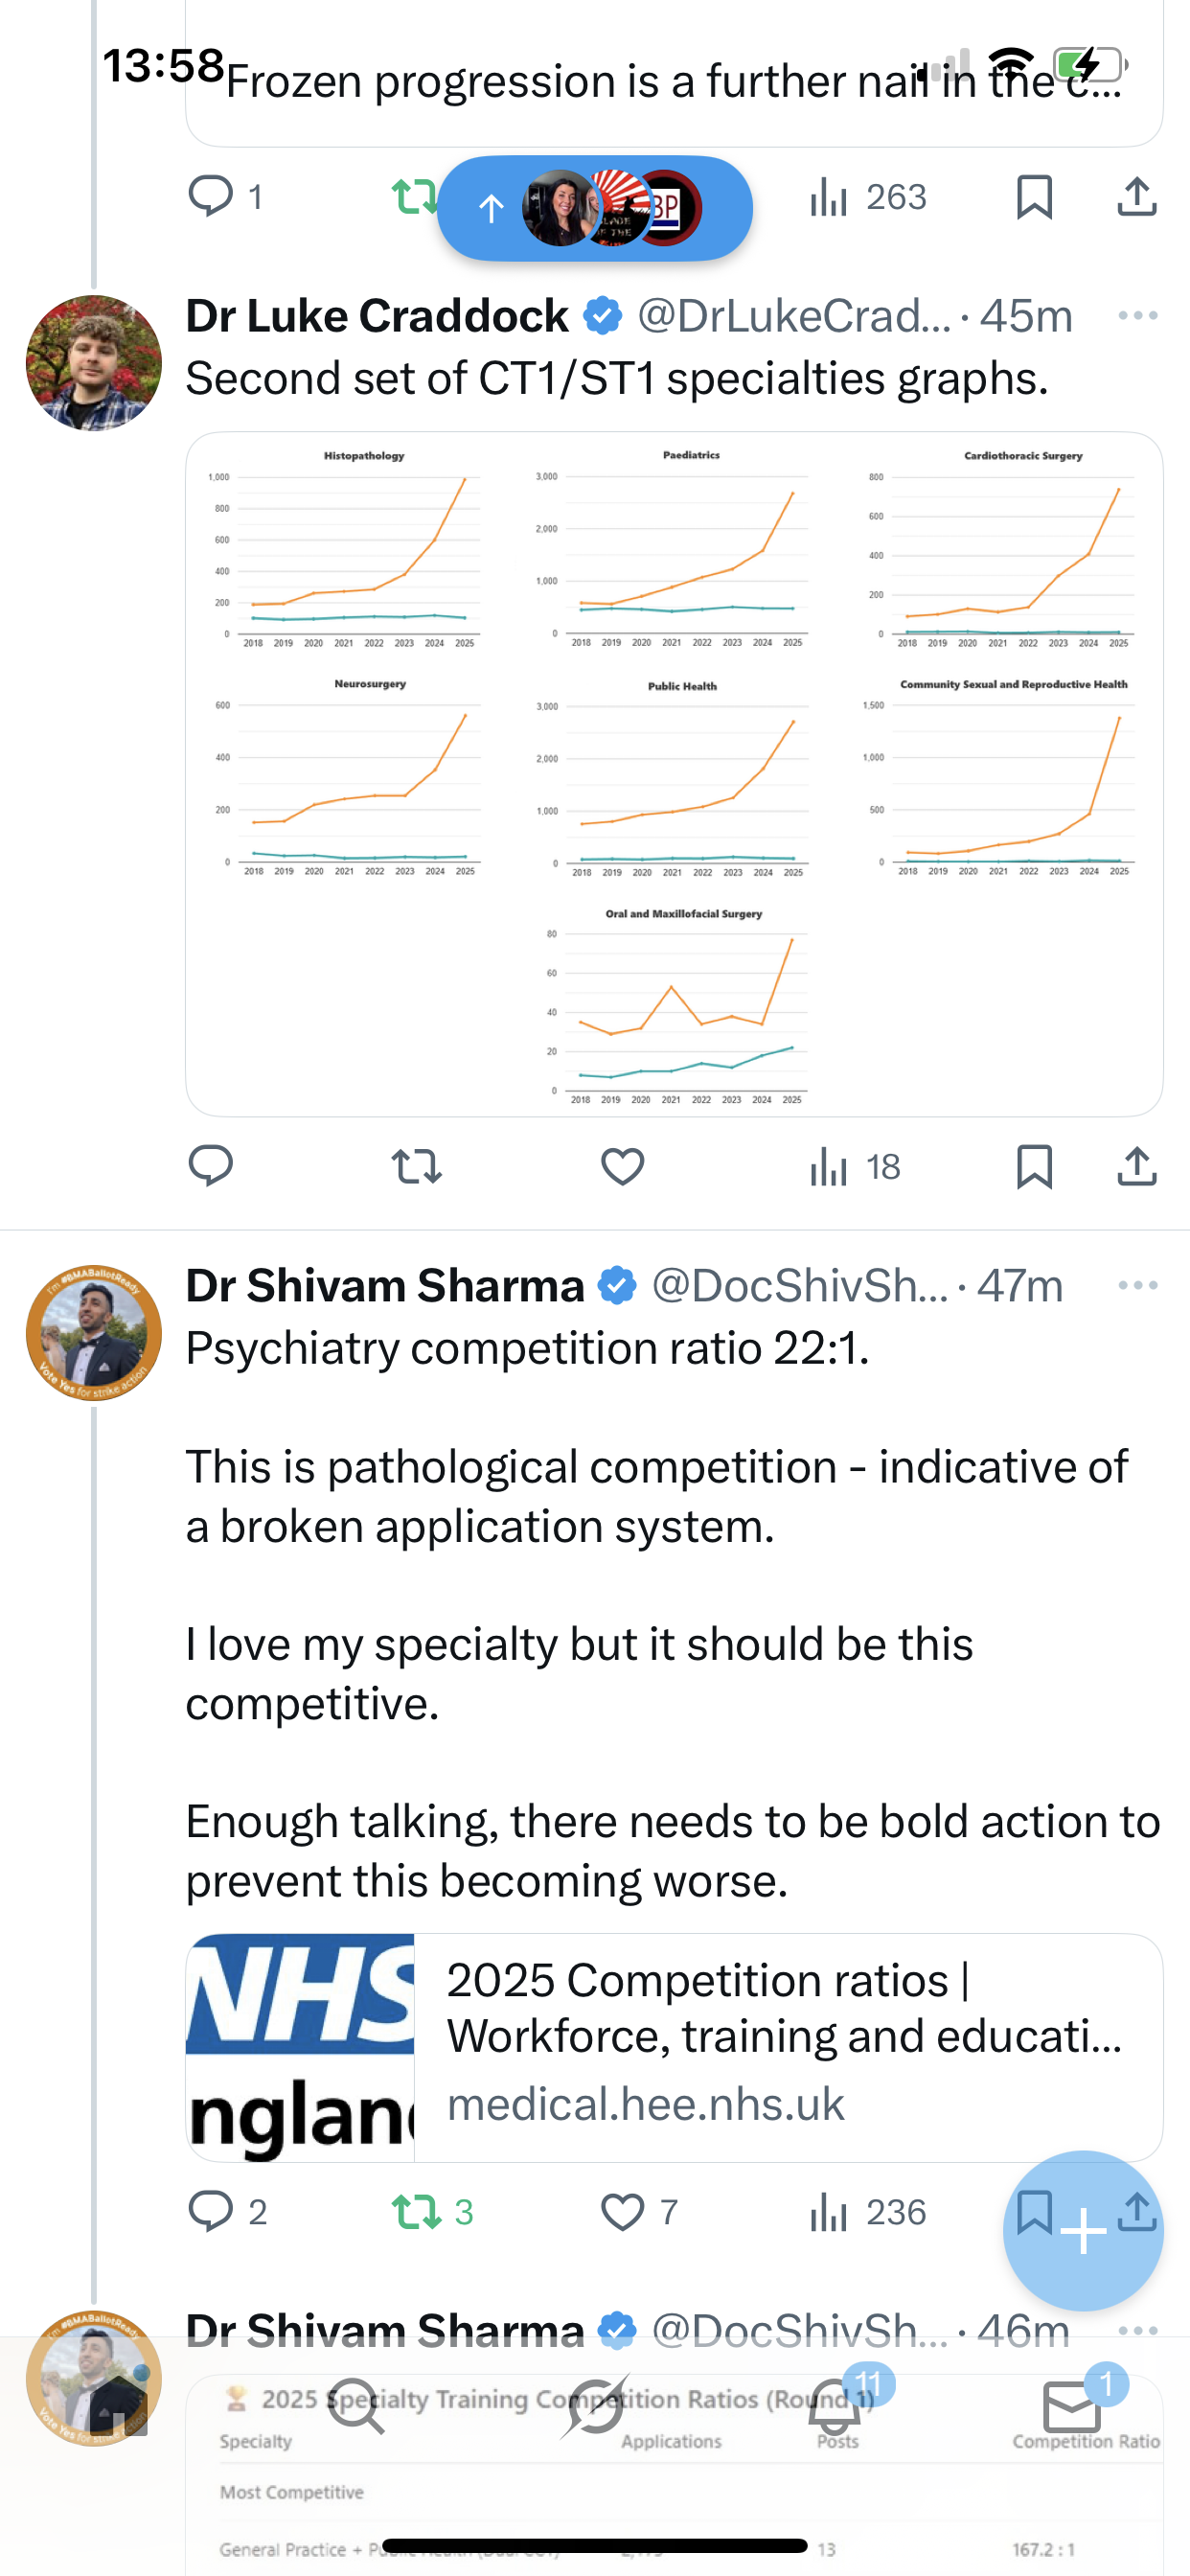Open more options on Psychiatry competition post
Screen dimensions: 1190x2576
click(1138, 1286)
